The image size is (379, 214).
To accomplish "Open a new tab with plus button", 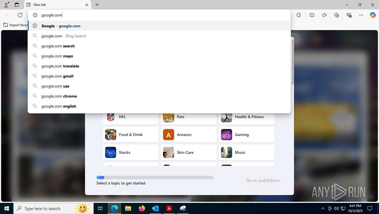I will (97, 5).
